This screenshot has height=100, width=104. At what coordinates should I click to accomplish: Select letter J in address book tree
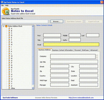[11, 49]
